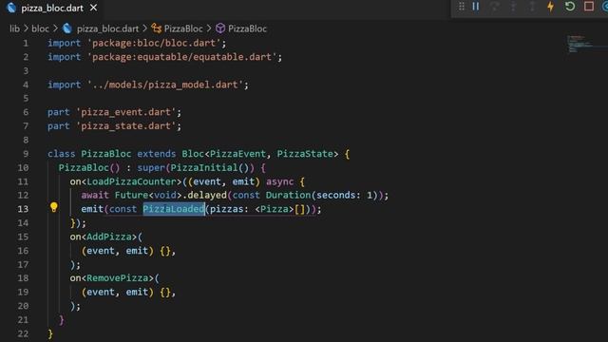Click the Step Out debug icon

(x=532, y=7)
